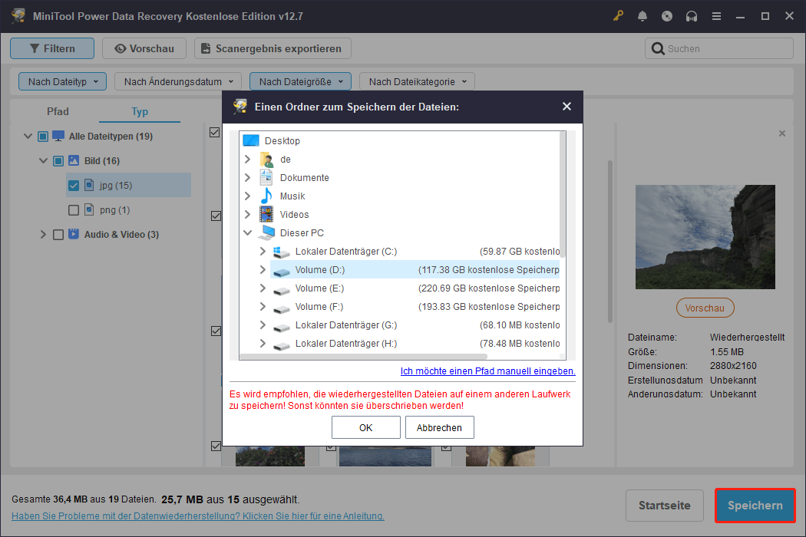Expand the Volume (E:) chevron
Screen dimensions: 806x537
pyautogui.click(x=263, y=288)
